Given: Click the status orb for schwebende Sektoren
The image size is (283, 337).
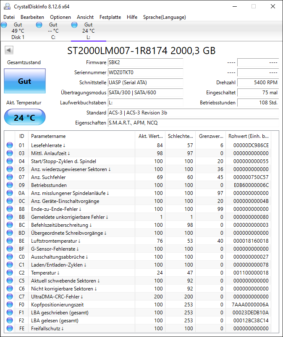Looking at the screenshot, I should point(10,280).
